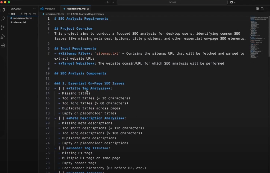The width and height of the screenshot is (270, 173).
Task: Open the Run and Debug view
Action: point(3,37)
